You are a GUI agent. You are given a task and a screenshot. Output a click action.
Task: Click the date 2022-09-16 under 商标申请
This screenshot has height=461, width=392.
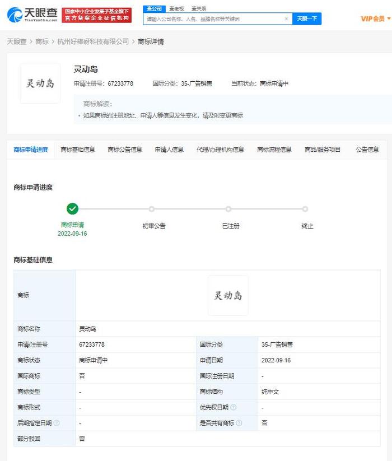click(72, 234)
